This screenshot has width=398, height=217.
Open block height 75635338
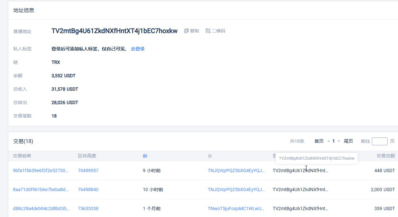88,208
